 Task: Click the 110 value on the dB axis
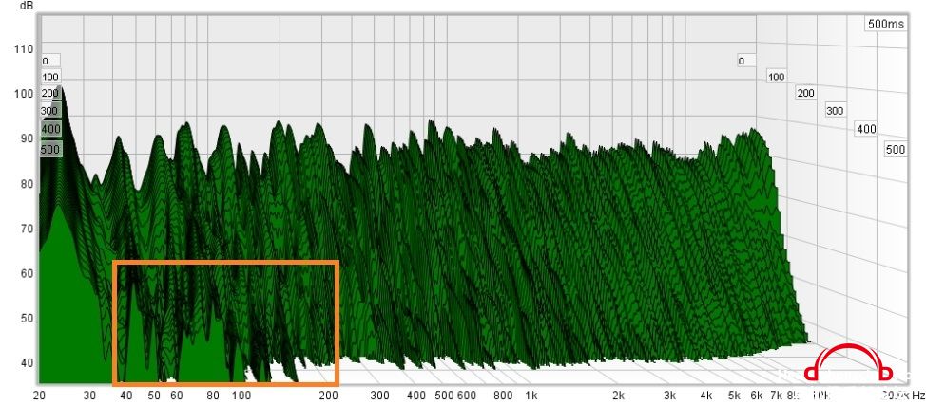(x=24, y=49)
